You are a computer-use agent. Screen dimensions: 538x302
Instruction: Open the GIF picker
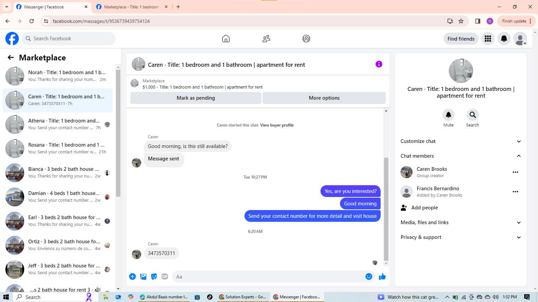click(x=165, y=276)
